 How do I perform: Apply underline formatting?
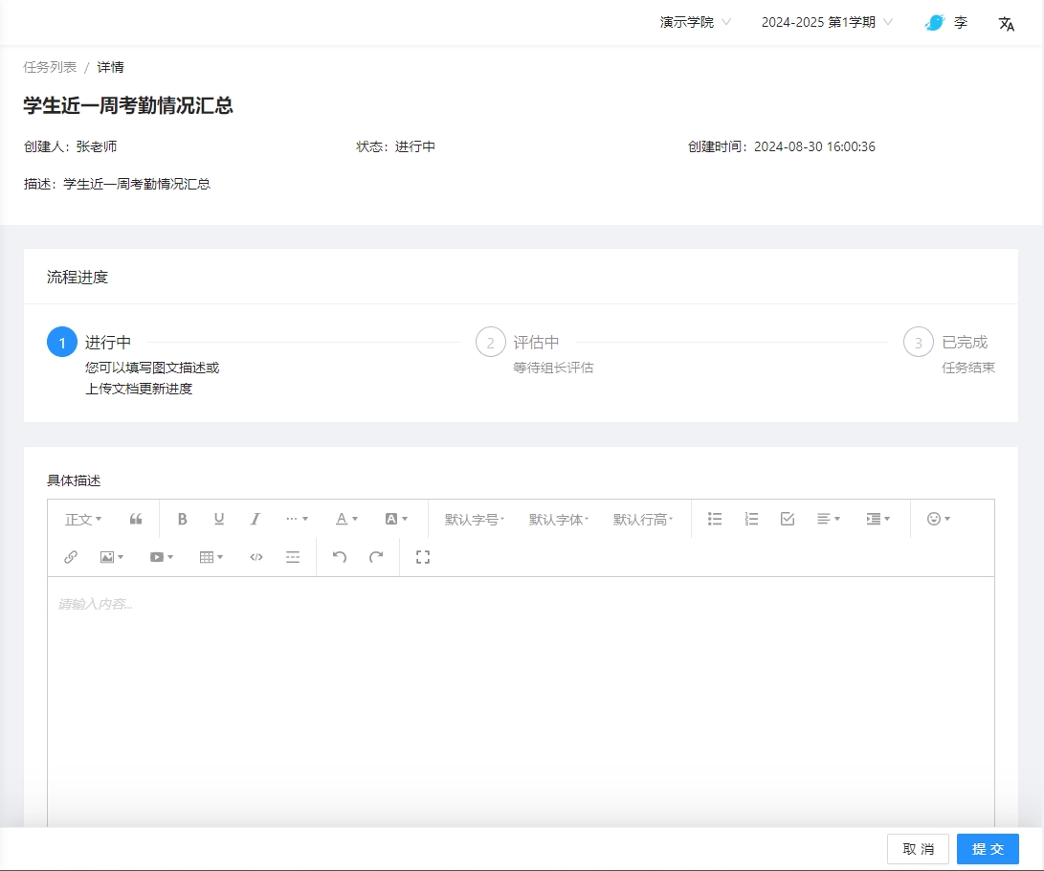point(219,519)
